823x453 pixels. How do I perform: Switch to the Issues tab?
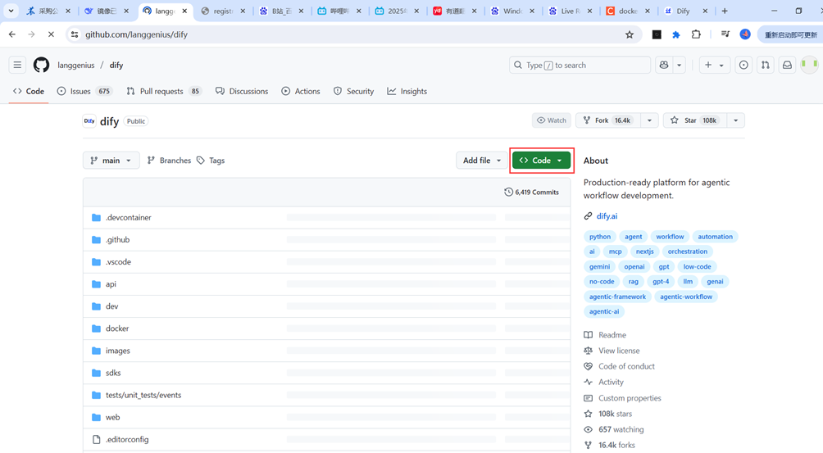84,91
